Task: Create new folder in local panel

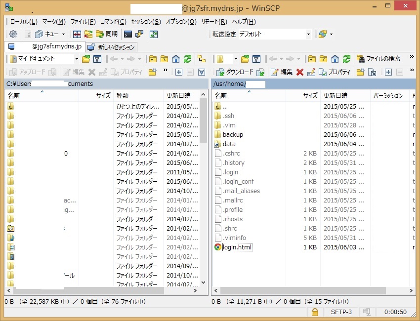Action: pyautogui.click(x=152, y=72)
